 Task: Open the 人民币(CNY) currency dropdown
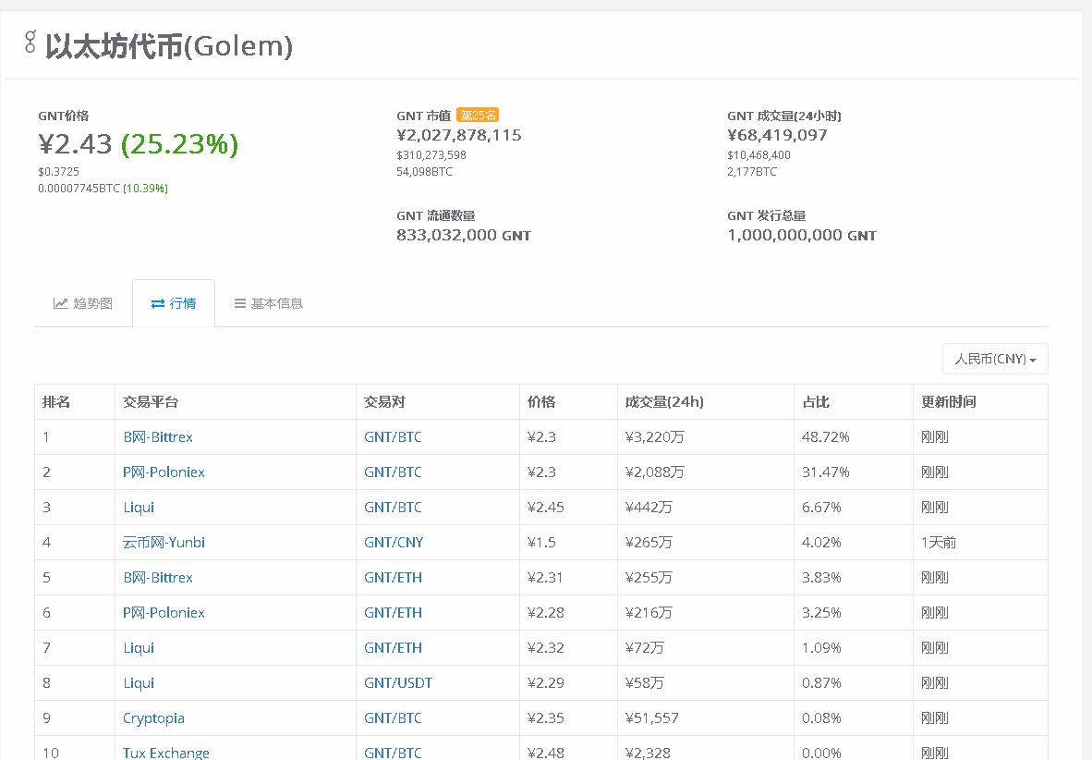[995, 359]
